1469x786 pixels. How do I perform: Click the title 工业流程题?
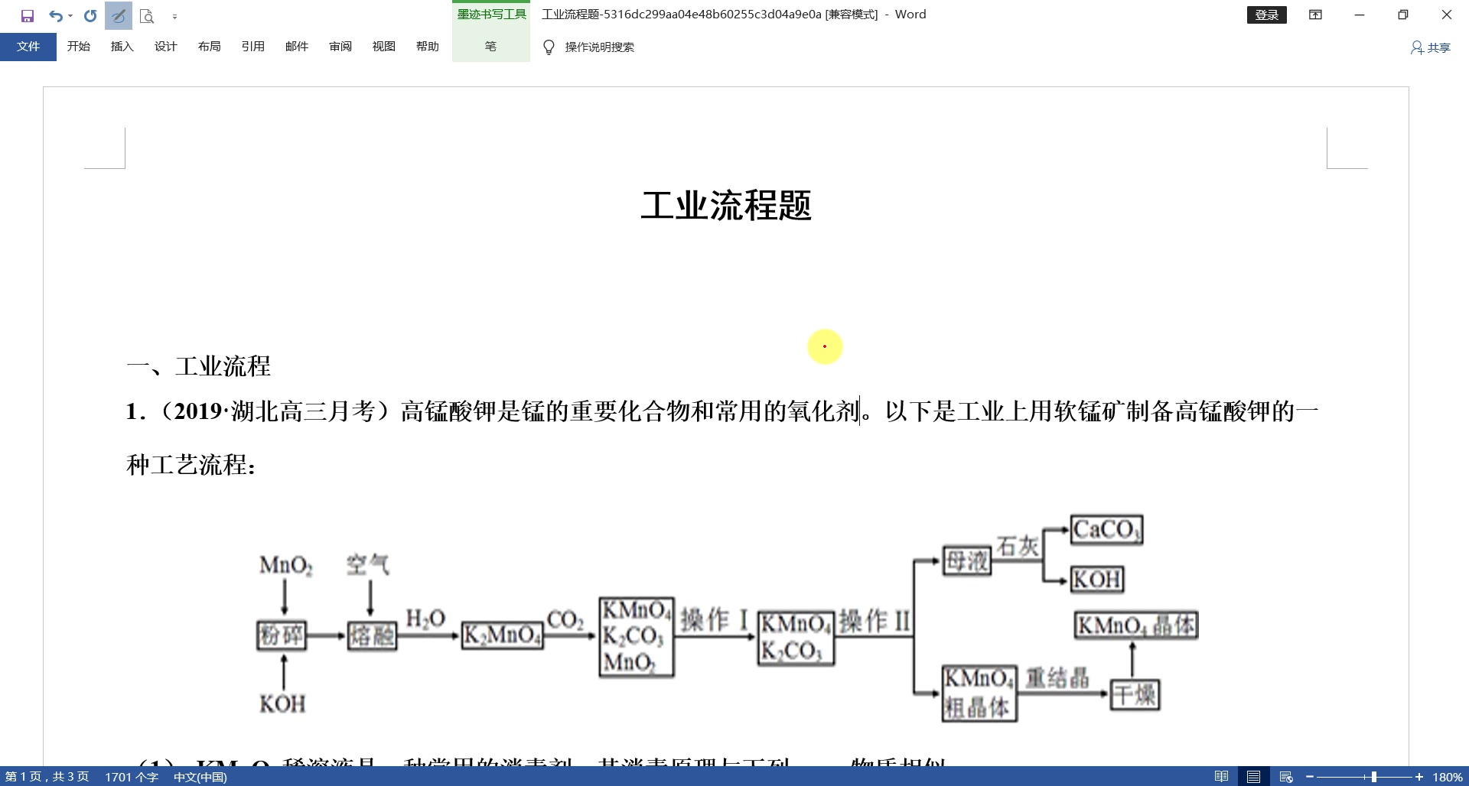pos(726,206)
